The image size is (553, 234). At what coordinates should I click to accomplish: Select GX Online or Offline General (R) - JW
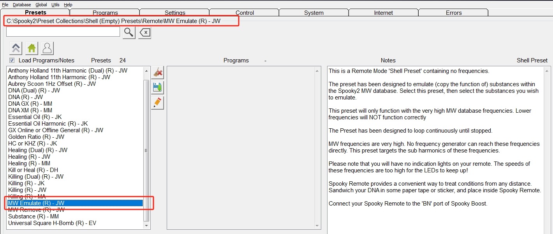click(x=56, y=130)
